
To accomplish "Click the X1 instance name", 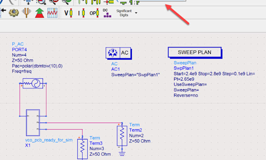I will pos(28,145).
